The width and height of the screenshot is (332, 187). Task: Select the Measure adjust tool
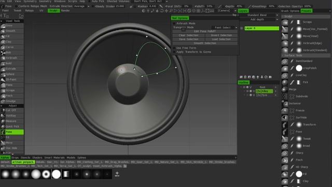(12, 121)
